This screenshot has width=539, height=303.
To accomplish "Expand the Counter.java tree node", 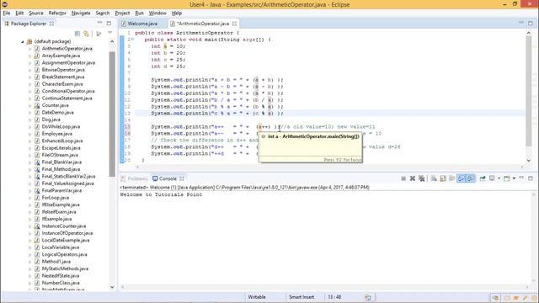I will click(30, 105).
